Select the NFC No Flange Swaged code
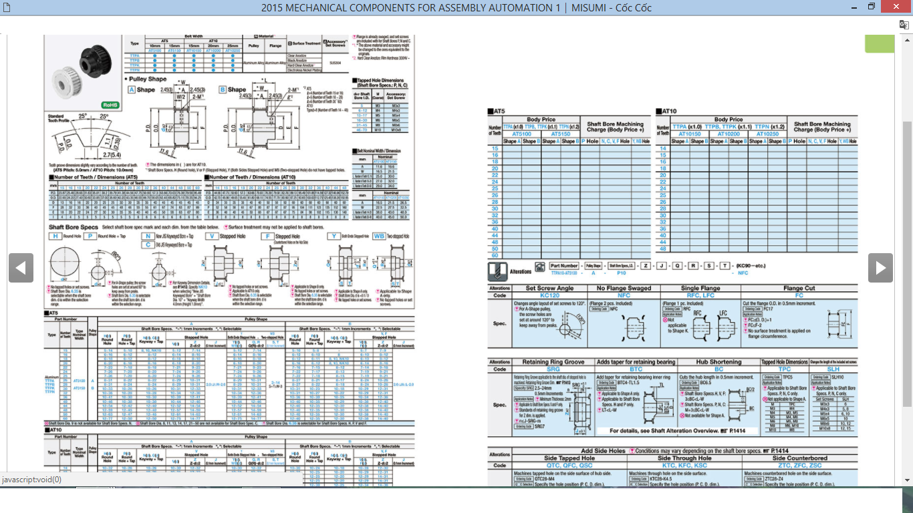Image resolution: width=913 pixels, height=513 pixels. click(624, 295)
